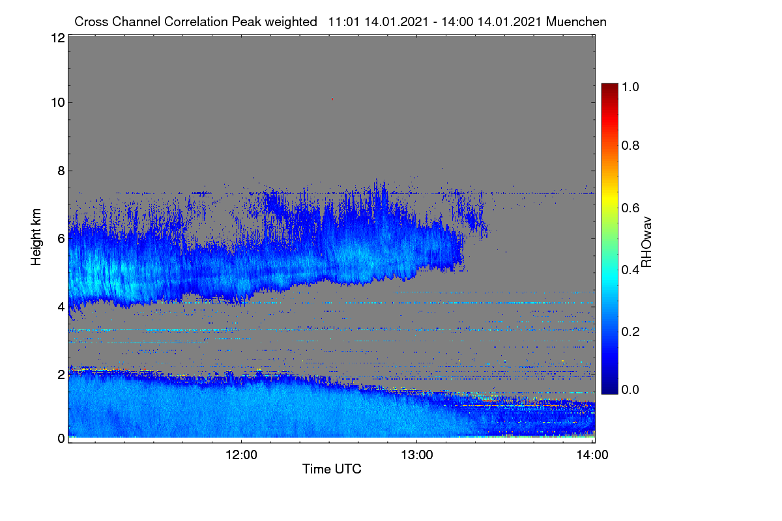Click the height axis label '4'
Viewport: 782px width, 521px height.
[x=60, y=306]
